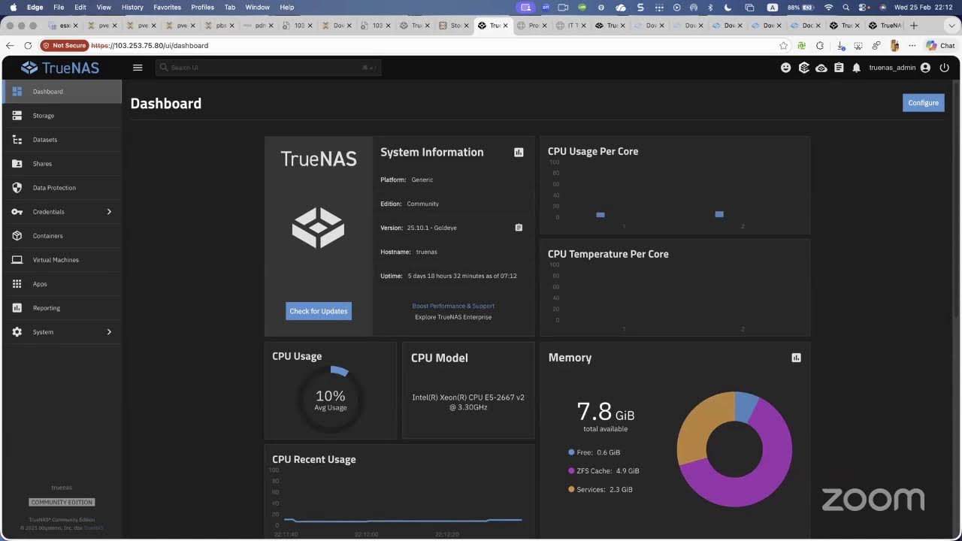Open the truenas_admin user menu
The height and width of the screenshot is (541, 962).
[900, 68]
